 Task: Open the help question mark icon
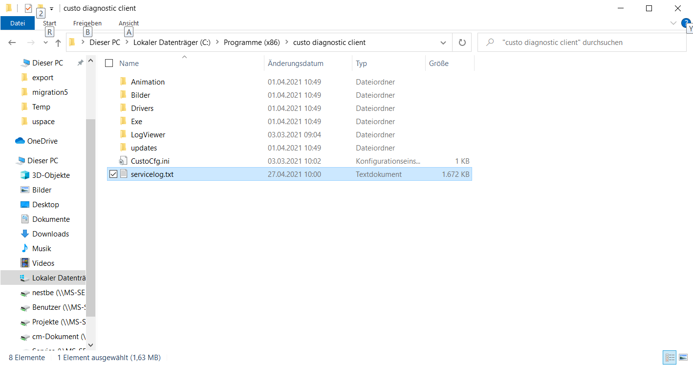click(685, 22)
